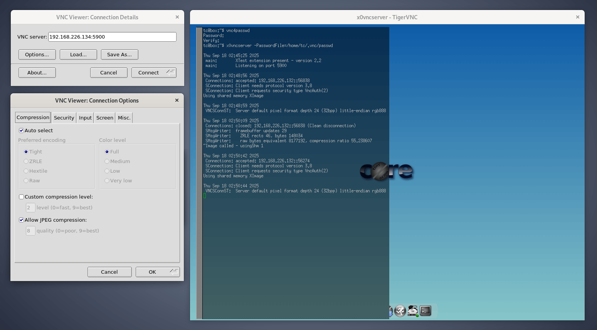Close the x0vncserver TigerVNC window
597x330 pixels.
click(577, 17)
